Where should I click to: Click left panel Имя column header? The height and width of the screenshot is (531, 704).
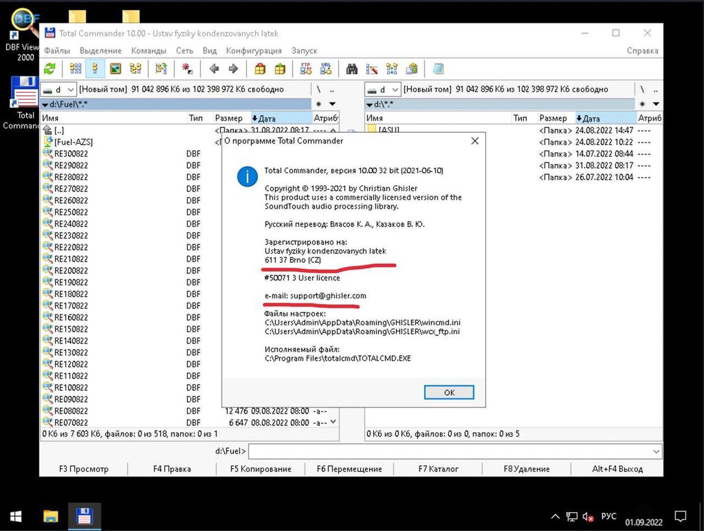point(114,118)
